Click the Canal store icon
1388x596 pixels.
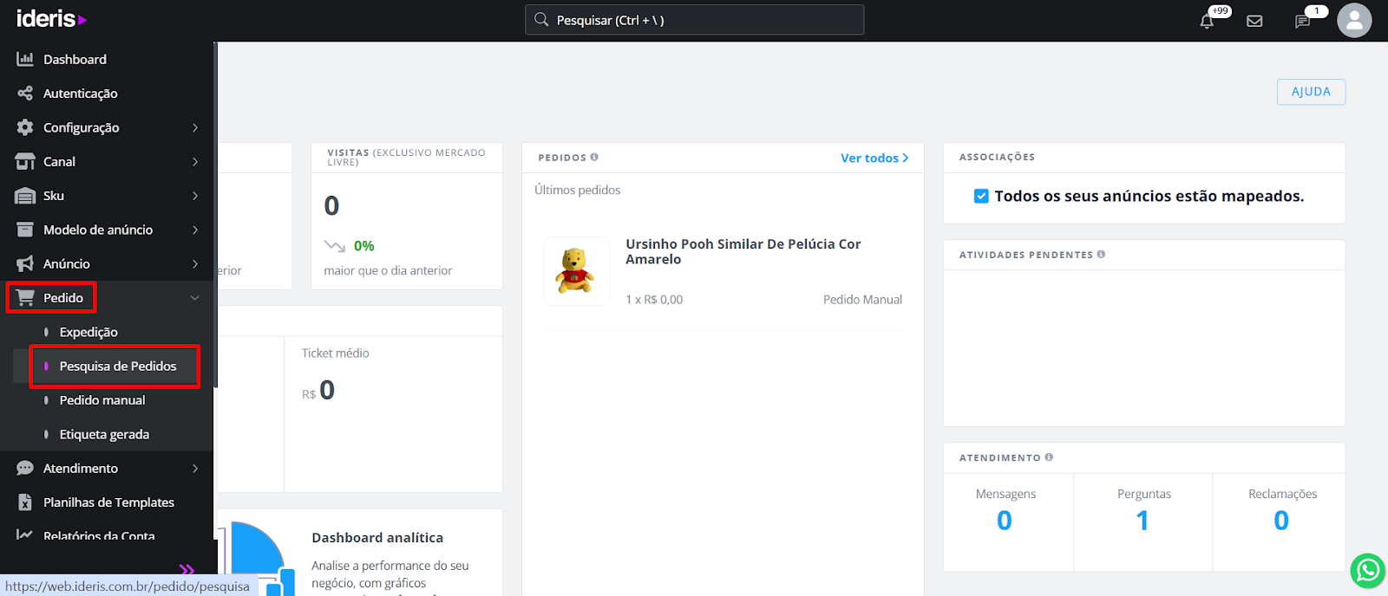click(25, 161)
